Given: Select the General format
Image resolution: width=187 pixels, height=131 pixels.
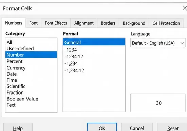Looking at the screenshot, I should pyautogui.click(x=94, y=42).
